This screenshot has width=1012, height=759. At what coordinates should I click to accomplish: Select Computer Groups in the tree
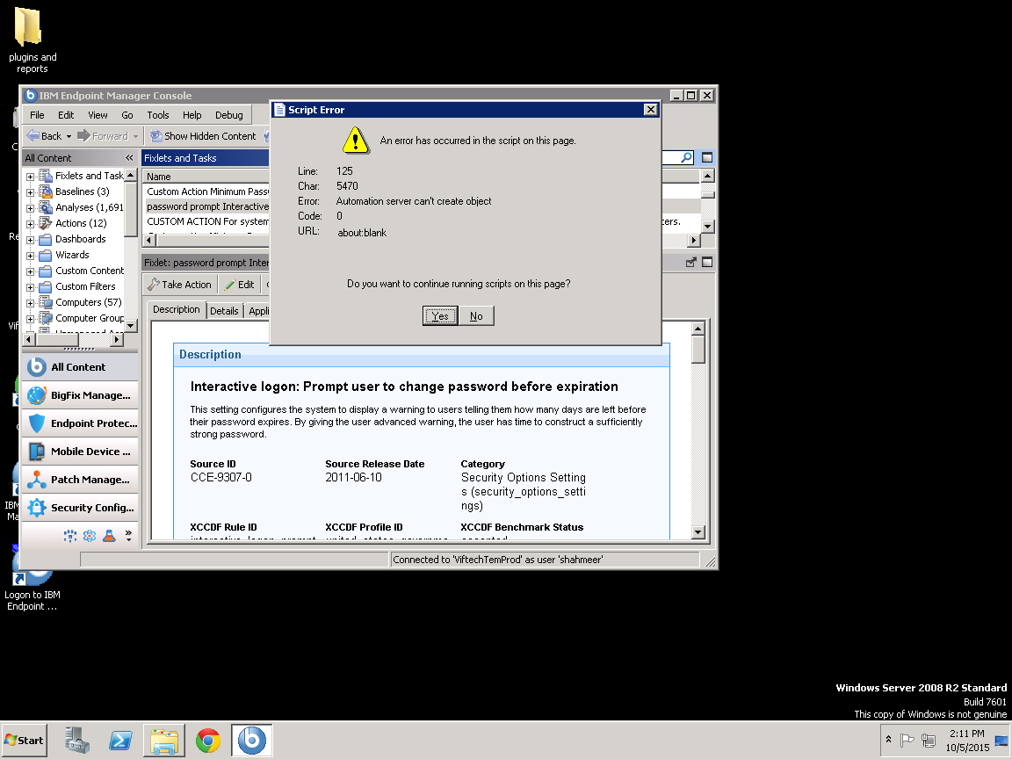(x=89, y=317)
